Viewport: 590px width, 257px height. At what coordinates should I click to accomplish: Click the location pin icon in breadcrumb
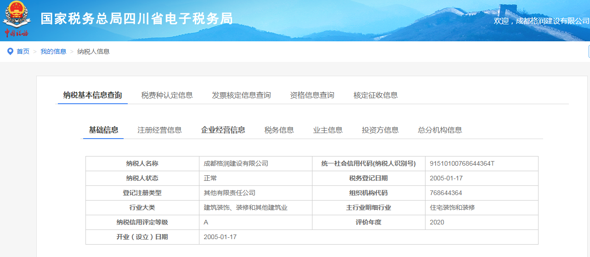point(10,51)
